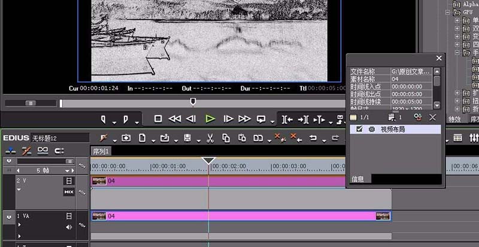Viewport: 479px width, 247px height.
Task: Paste at the cursor position
Action: [242, 138]
